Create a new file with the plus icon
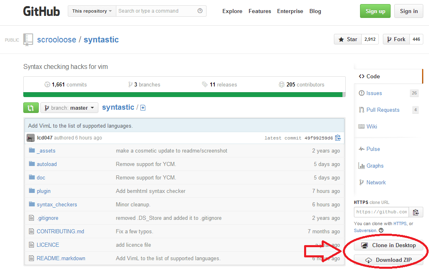Image resolution: width=429 pixels, height=270 pixels. point(142,107)
